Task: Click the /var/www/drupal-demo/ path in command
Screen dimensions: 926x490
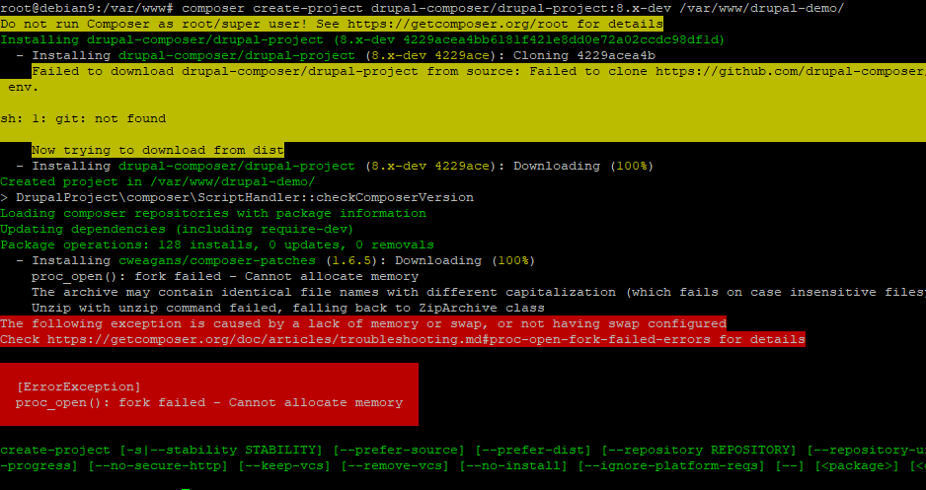Action: coord(762,8)
